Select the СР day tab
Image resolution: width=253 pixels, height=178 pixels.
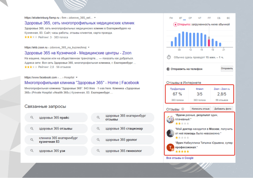[x=190, y=18]
